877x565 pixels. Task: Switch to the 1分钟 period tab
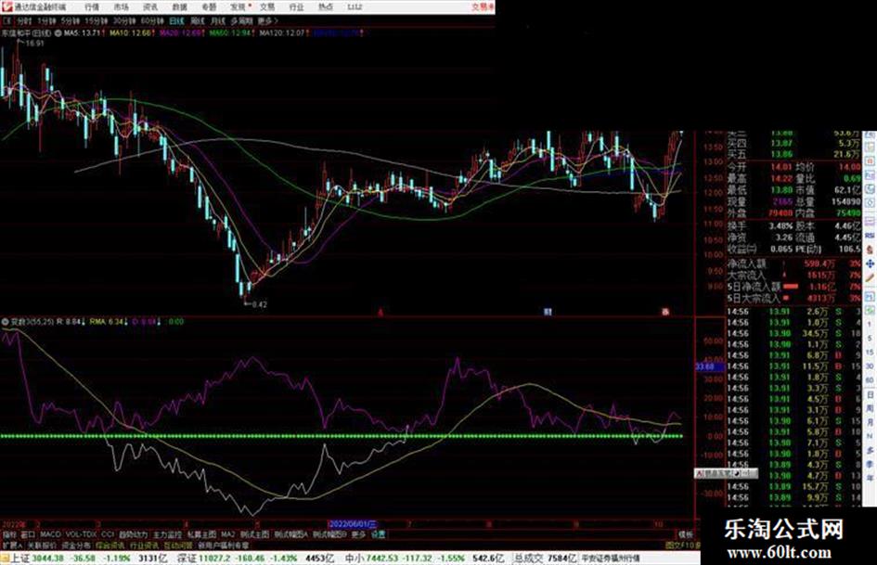[x=47, y=21]
